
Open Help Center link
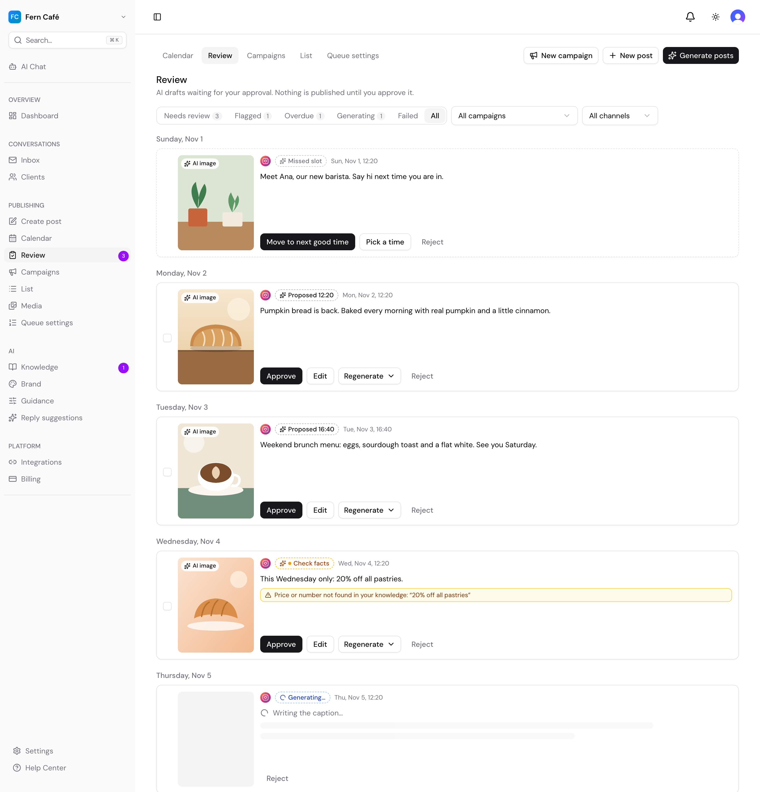click(x=68, y=768)
